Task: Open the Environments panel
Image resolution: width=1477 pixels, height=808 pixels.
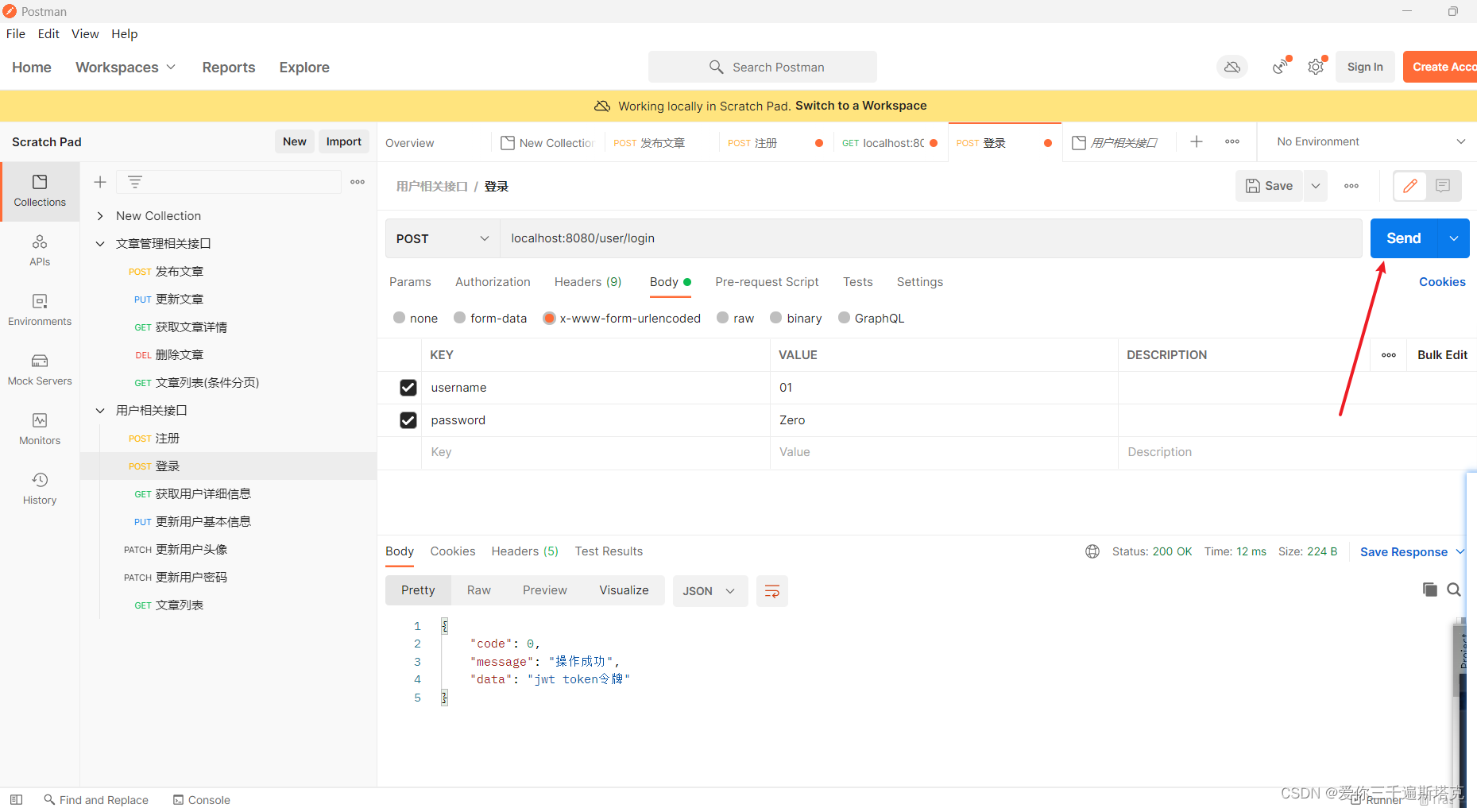Action: tap(40, 310)
